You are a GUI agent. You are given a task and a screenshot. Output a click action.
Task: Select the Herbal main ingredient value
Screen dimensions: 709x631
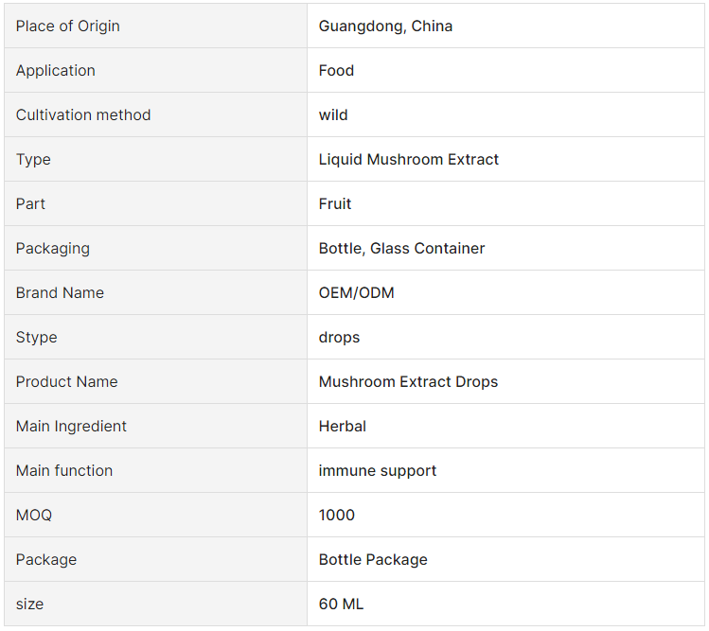(343, 427)
